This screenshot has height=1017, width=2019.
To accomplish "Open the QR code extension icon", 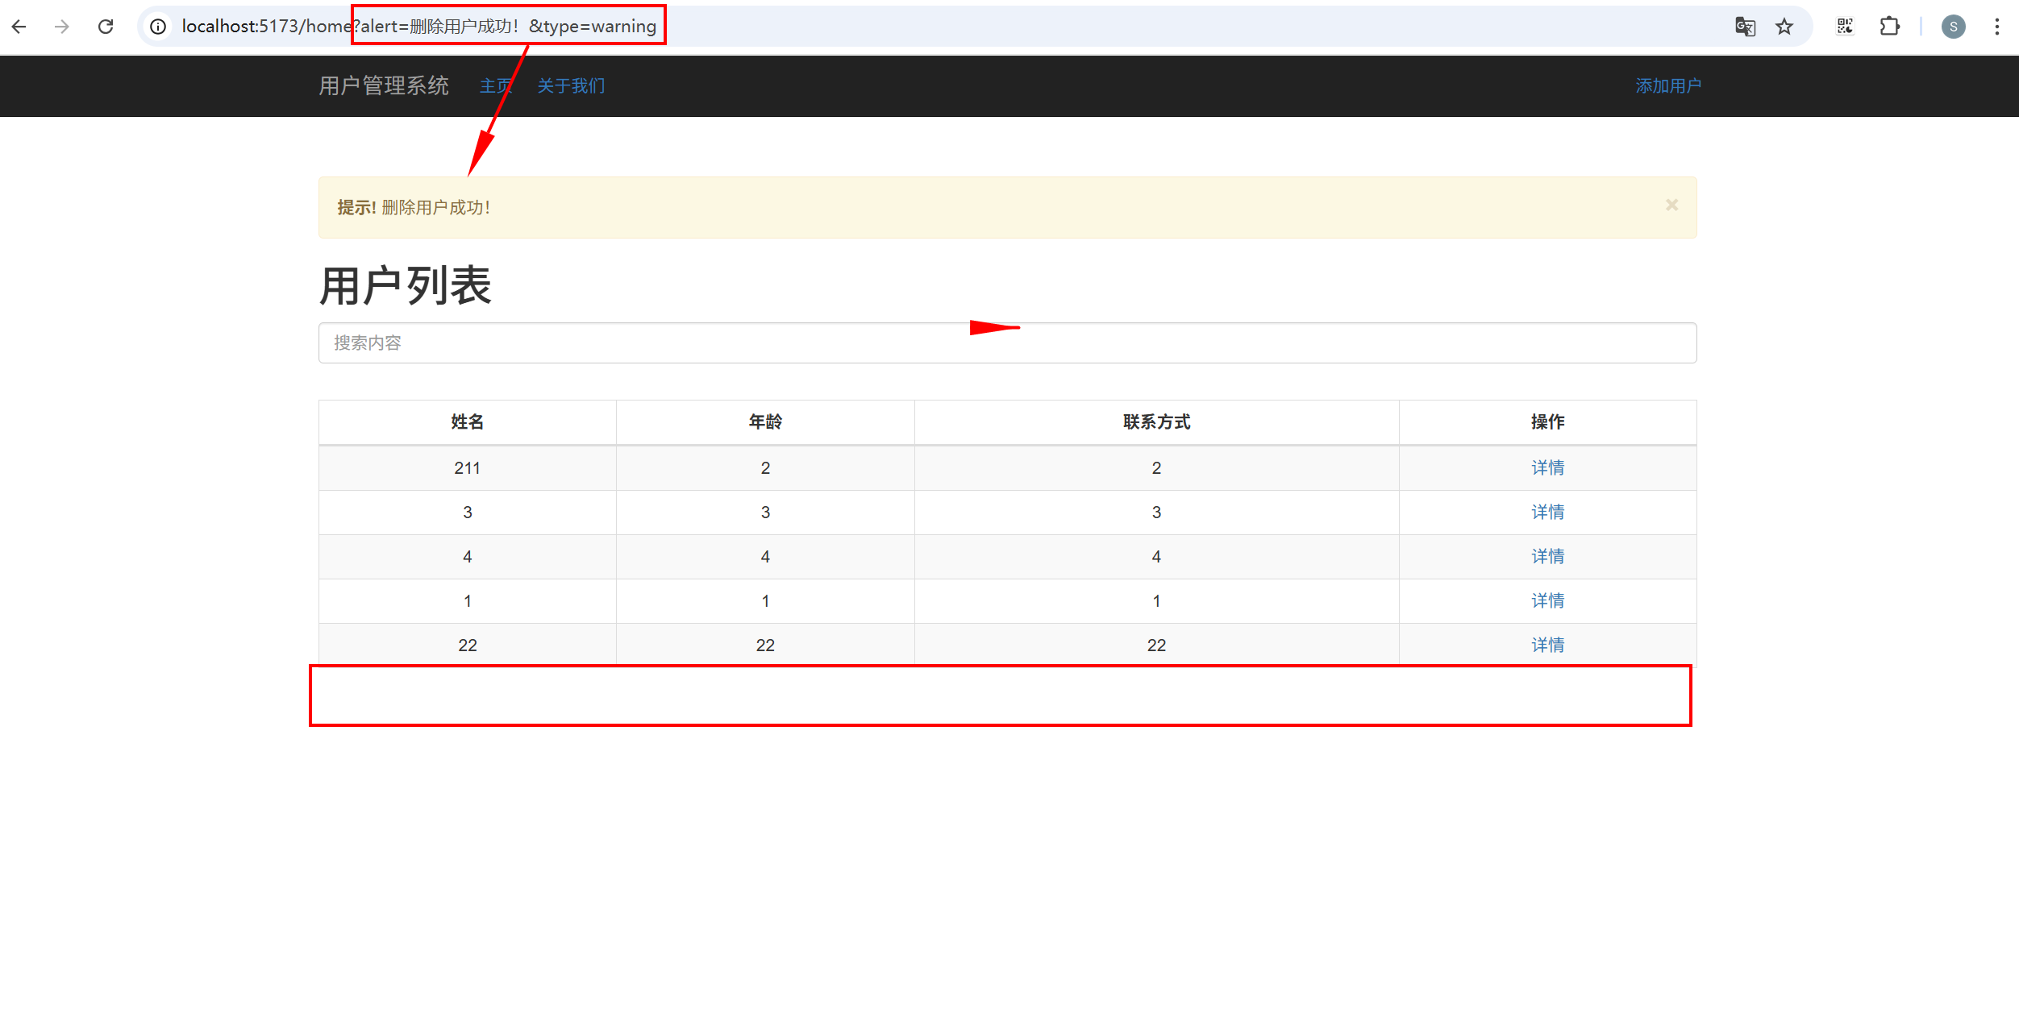I will [1845, 27].
